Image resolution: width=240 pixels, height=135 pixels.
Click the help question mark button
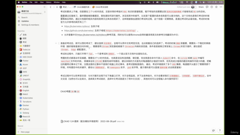220,130
